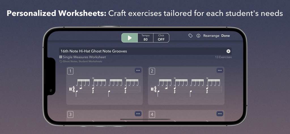Viewport: 290px width, 134px height.
Task: Tap the tag icon in the toolbar
Action: pyautogui.click(x=190, y=36)
